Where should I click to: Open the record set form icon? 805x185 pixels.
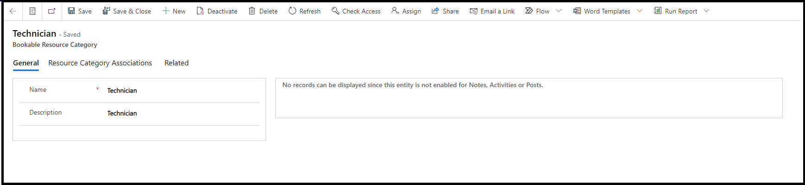click(32, 11)
